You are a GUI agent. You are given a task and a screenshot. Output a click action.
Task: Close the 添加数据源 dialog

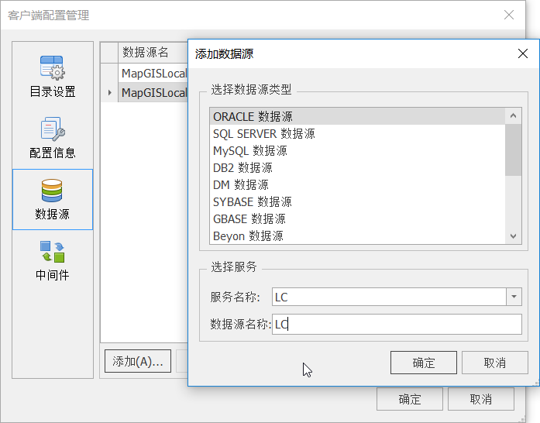[523, 53]
